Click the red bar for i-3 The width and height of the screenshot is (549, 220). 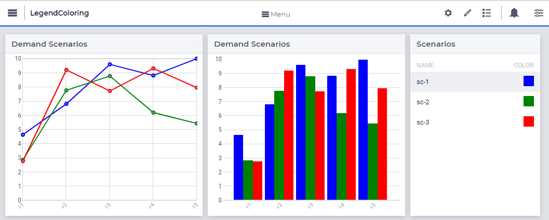coord(319,146)
